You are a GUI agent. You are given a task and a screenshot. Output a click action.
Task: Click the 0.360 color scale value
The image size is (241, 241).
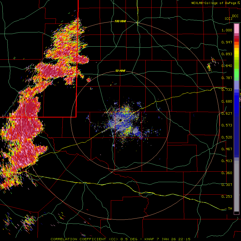coord(227,173)
